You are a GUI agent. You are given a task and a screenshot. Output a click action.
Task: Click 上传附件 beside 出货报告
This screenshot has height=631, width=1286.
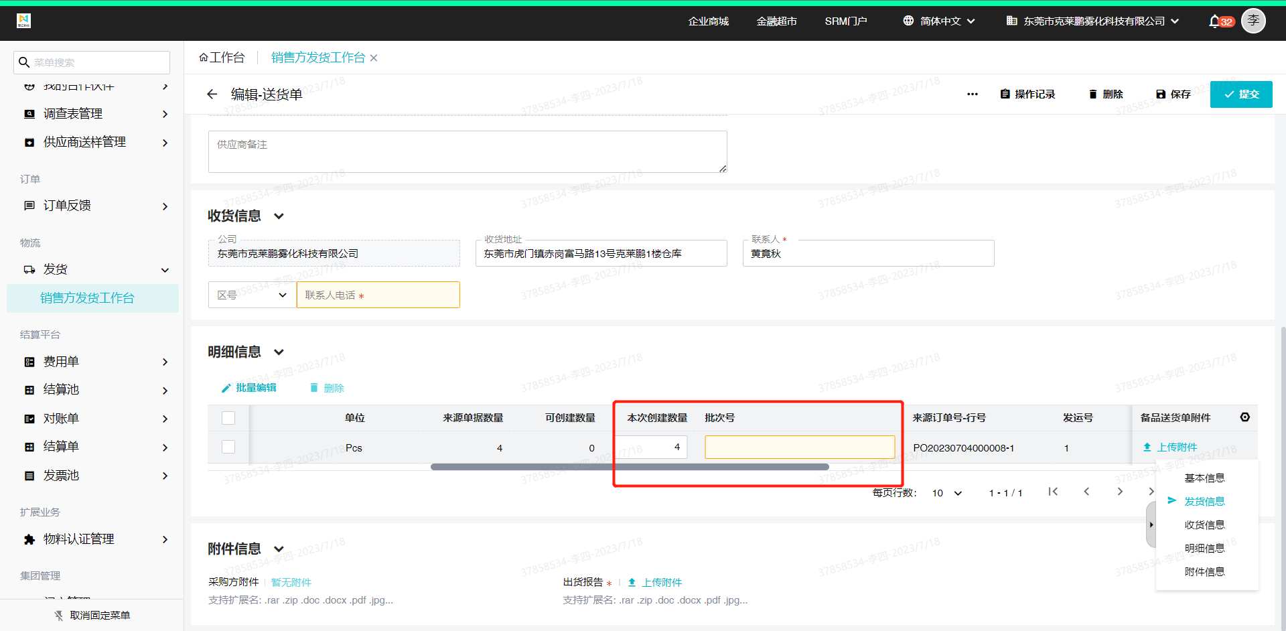(x=654, y=582)
